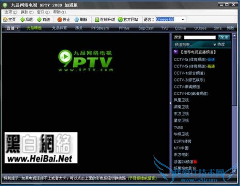240x186 pixels.
Task: Select CCTV-5 体育频道 high-speed channel
Action: tap(194, 59)
